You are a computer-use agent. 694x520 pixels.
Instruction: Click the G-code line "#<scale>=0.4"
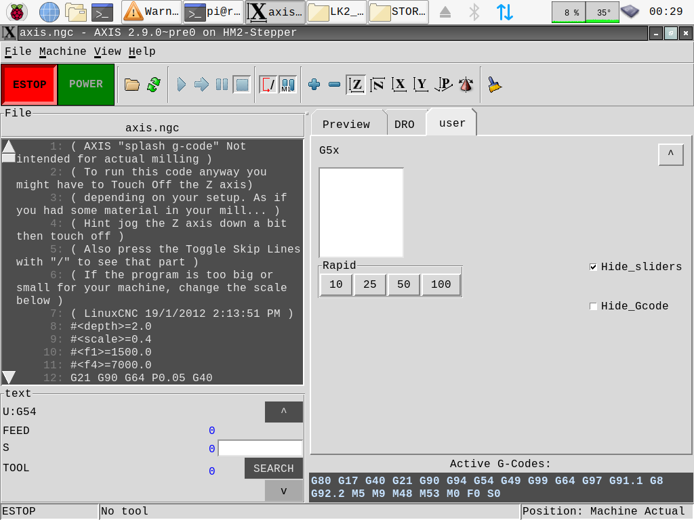tap(110, 339)
